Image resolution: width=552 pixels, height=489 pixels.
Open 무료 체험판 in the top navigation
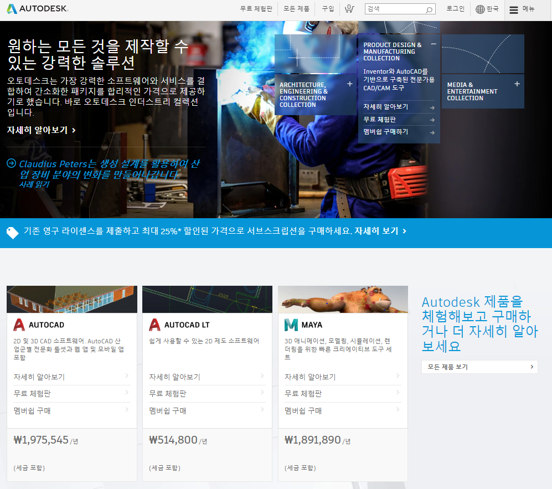click(x=256, y=9)
